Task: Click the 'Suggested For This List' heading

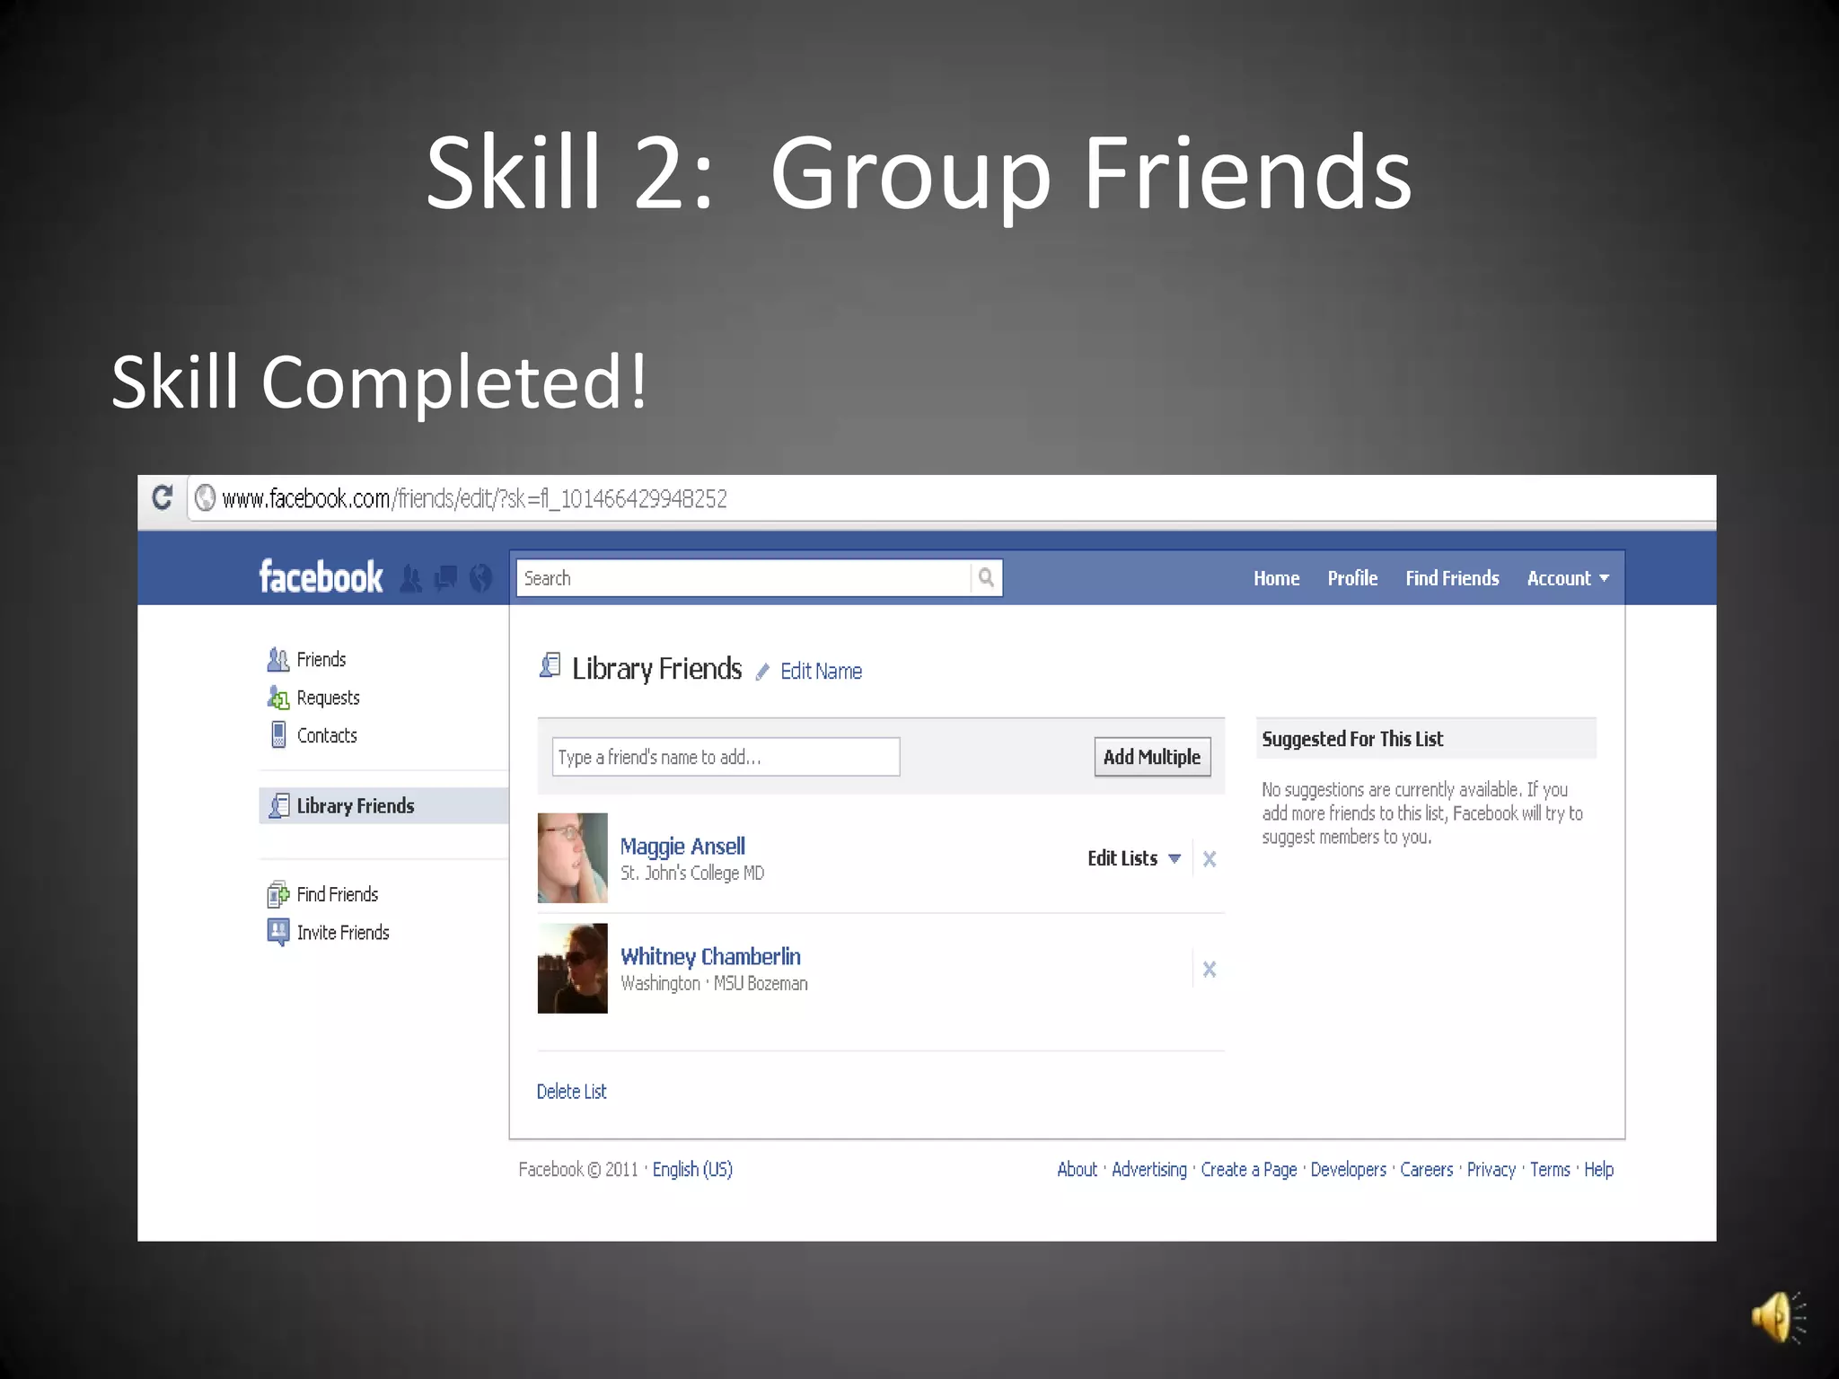Action: [x=1352, y=739]
